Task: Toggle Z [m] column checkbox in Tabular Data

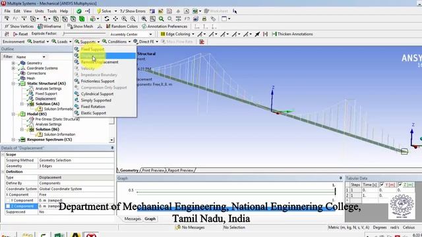Action: (x=400, y=184)
